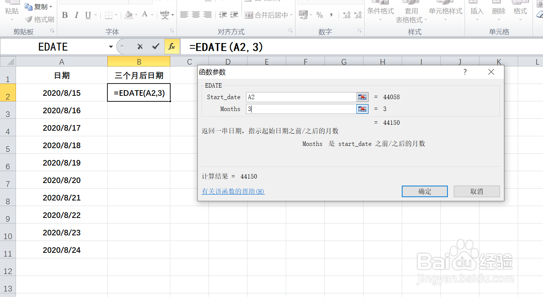Apply cell borders icon
Image resolution: width=543 pixels, height=297 pixels.
pyautogui.click(x=108, y=15)
